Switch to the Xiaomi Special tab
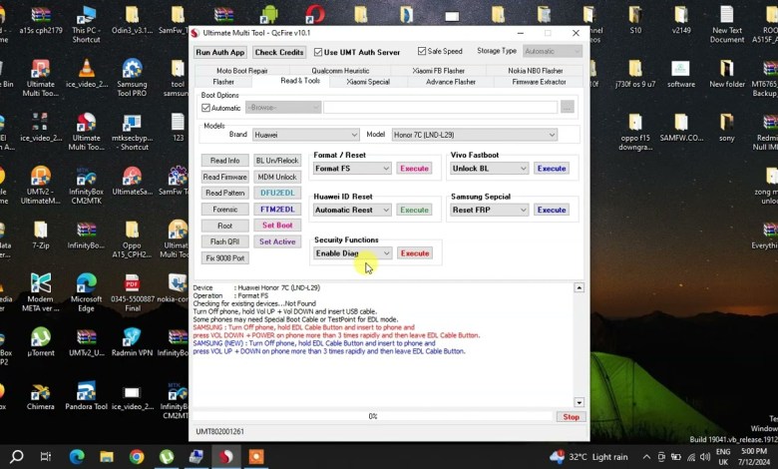Image resolution: width=778 pixels, height=469 pixels. (368, 82)
